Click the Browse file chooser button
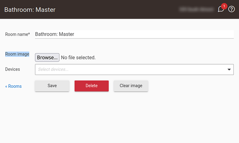The width and height of the screenshot is (239, 143). click(47, 57)
